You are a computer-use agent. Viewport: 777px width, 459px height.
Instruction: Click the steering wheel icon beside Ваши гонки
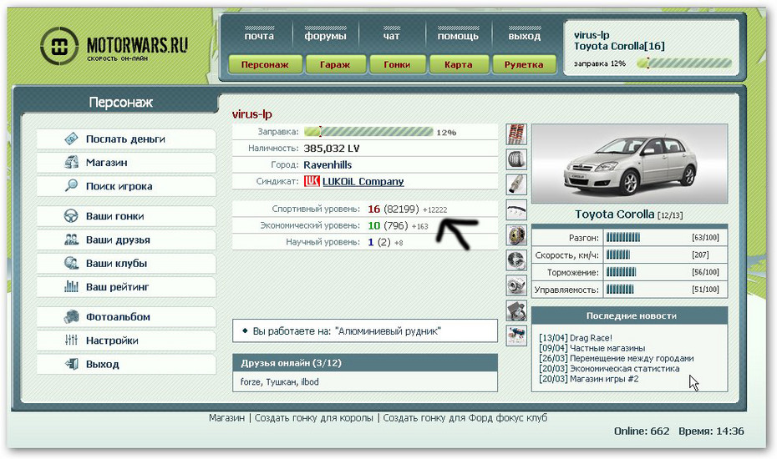point(71,216)
